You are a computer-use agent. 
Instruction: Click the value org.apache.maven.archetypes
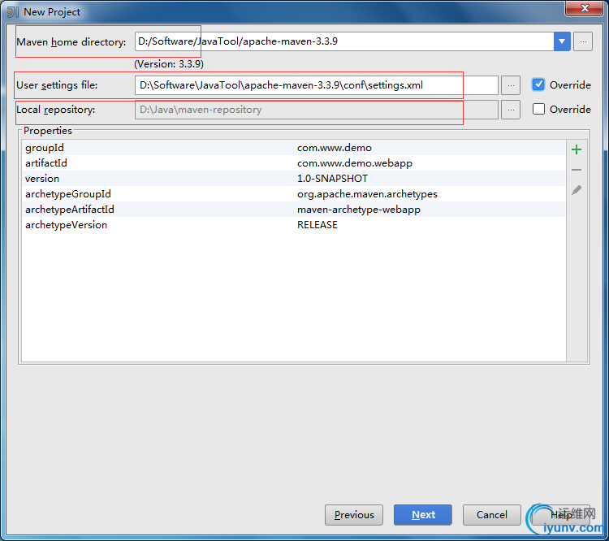pos(367,194)
